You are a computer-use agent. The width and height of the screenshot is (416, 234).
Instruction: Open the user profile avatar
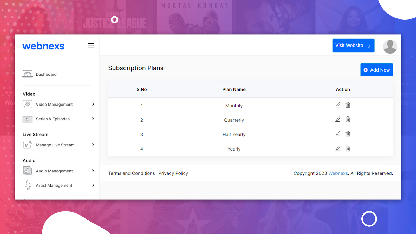pyautogui.click(x=390, y=47)
